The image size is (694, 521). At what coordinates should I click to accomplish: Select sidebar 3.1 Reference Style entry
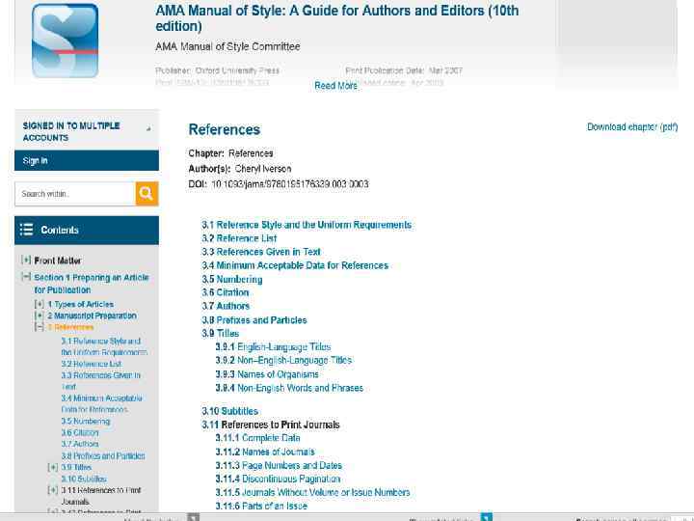coord(104,346)
